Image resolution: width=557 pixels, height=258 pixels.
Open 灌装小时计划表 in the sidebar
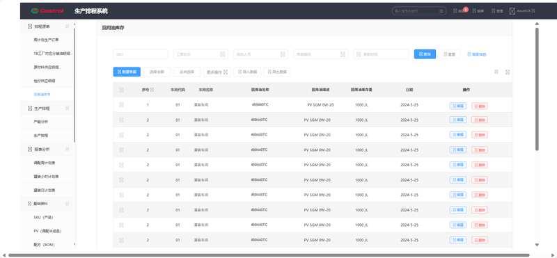click(46, 177)
